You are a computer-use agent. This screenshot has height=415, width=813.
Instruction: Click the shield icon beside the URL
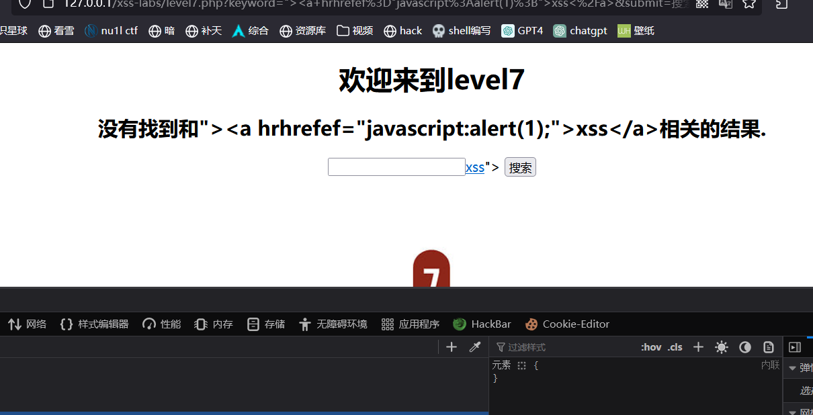click(24, 4)
